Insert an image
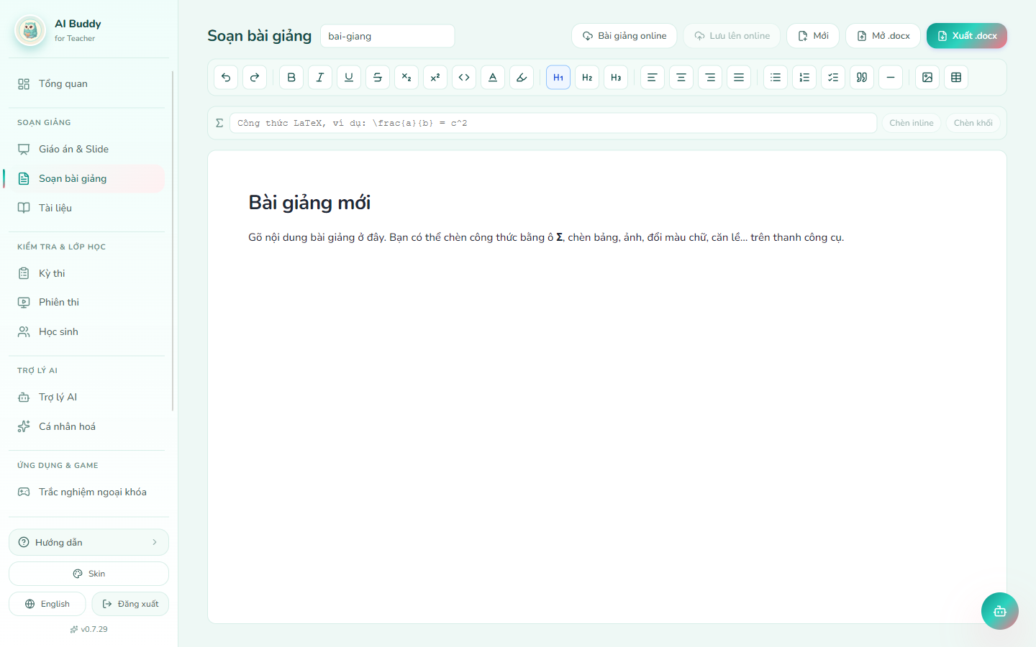The width and height of the screenshot is (1036, 647). pyautogui.click(x=927, y=78)
